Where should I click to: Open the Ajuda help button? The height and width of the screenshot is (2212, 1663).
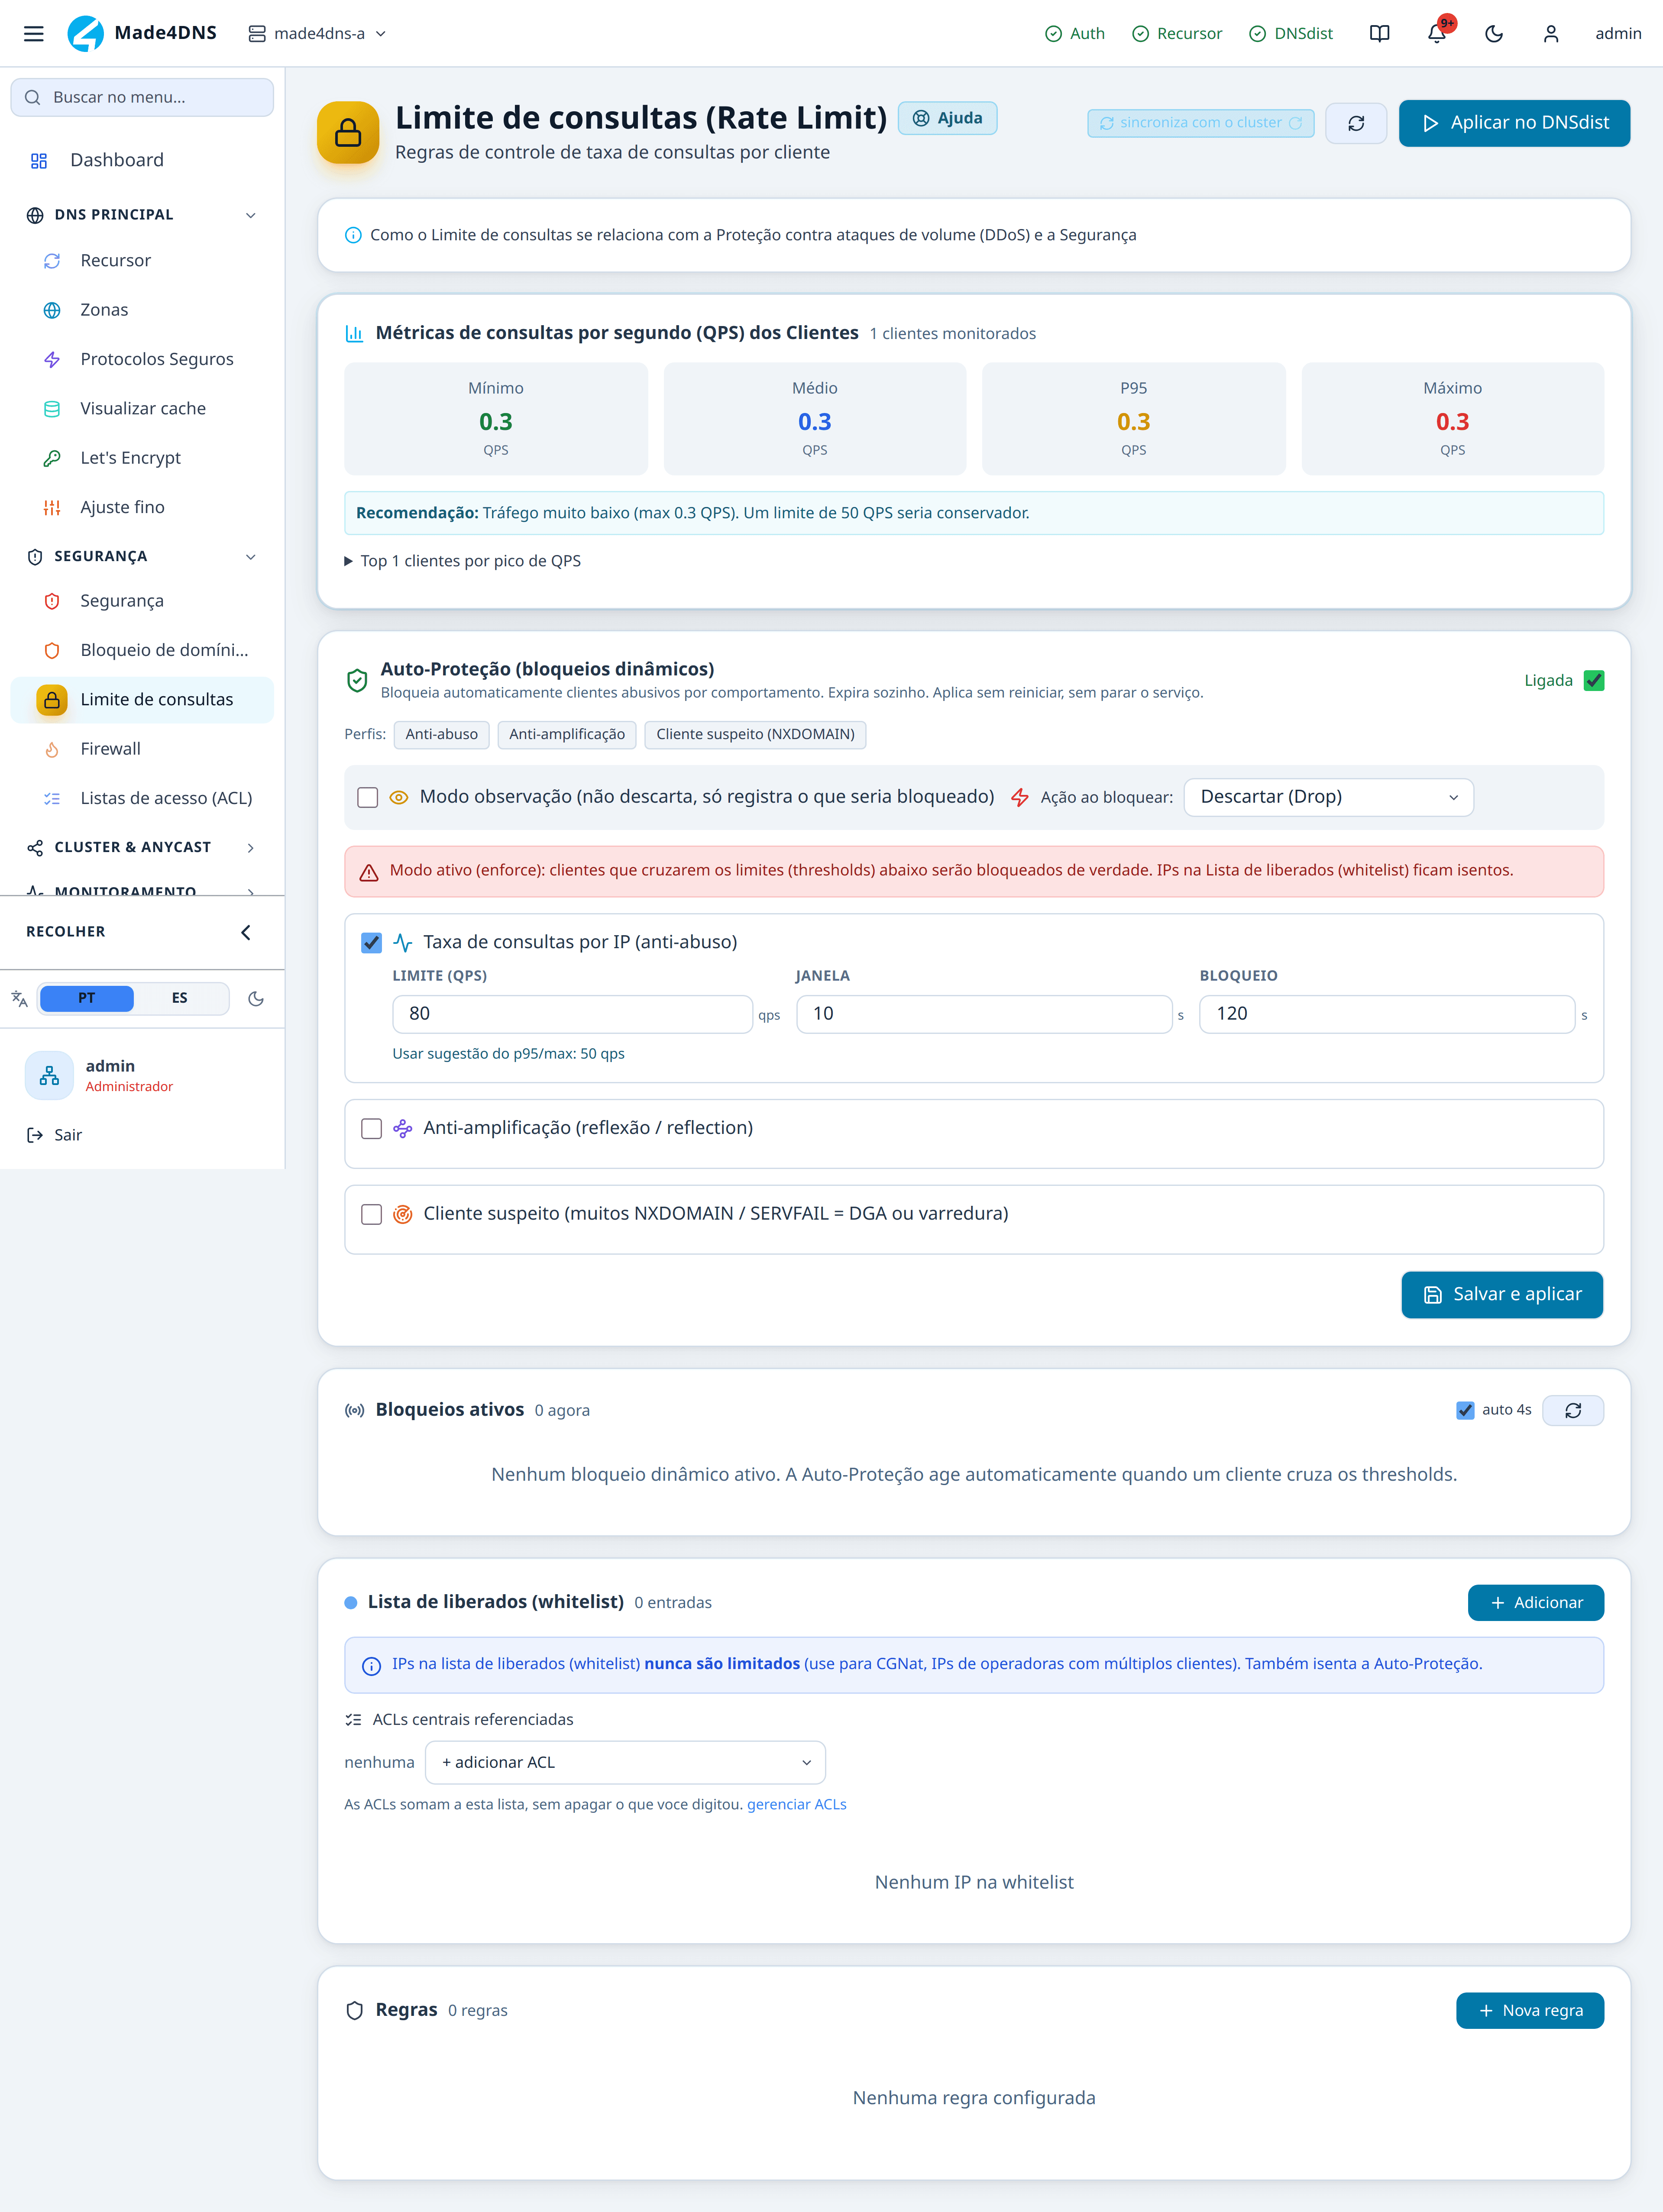947,118
